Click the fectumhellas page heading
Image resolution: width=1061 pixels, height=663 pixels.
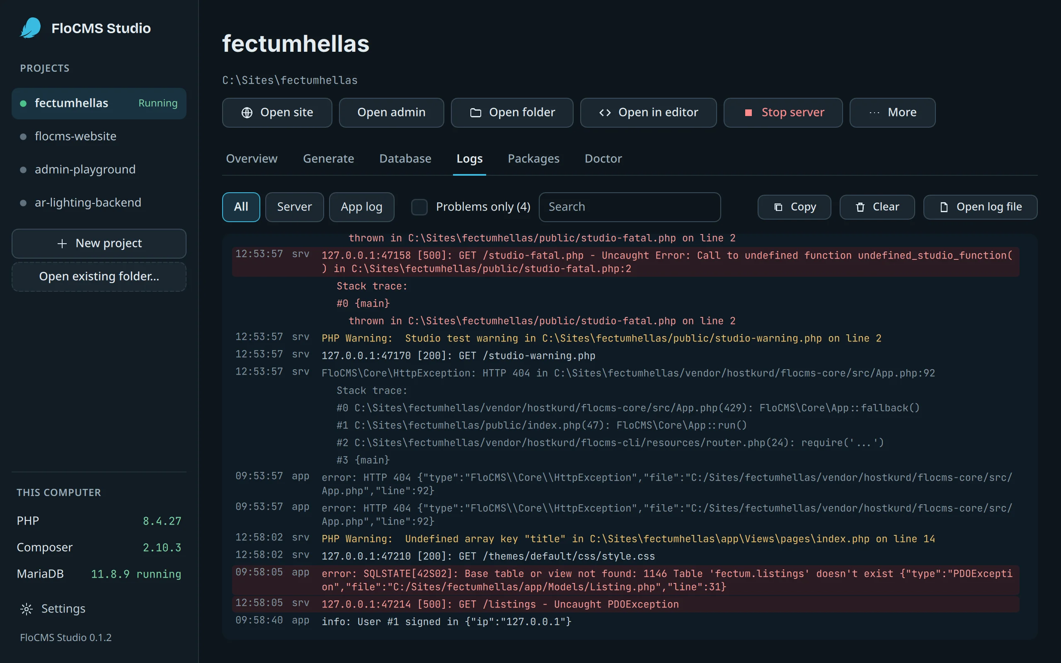(296, 44)
